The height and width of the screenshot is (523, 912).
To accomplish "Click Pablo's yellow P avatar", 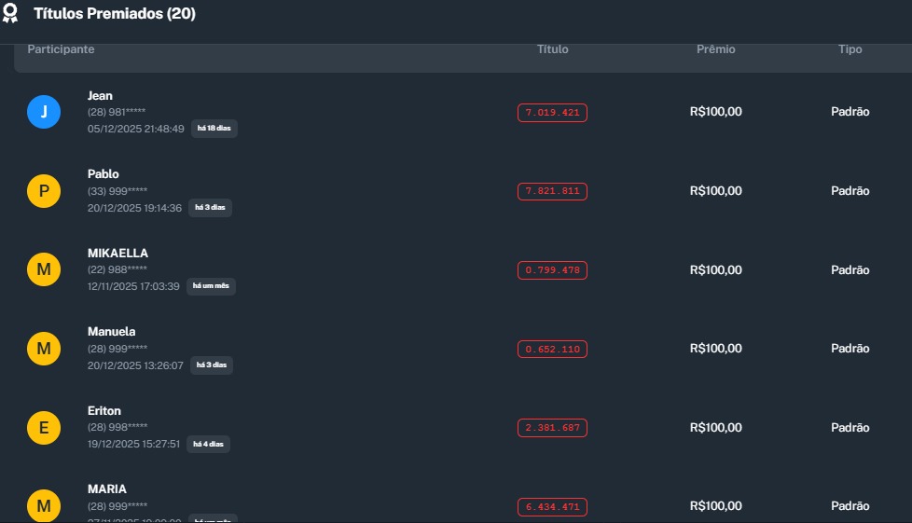I will [x=44, y=191].
